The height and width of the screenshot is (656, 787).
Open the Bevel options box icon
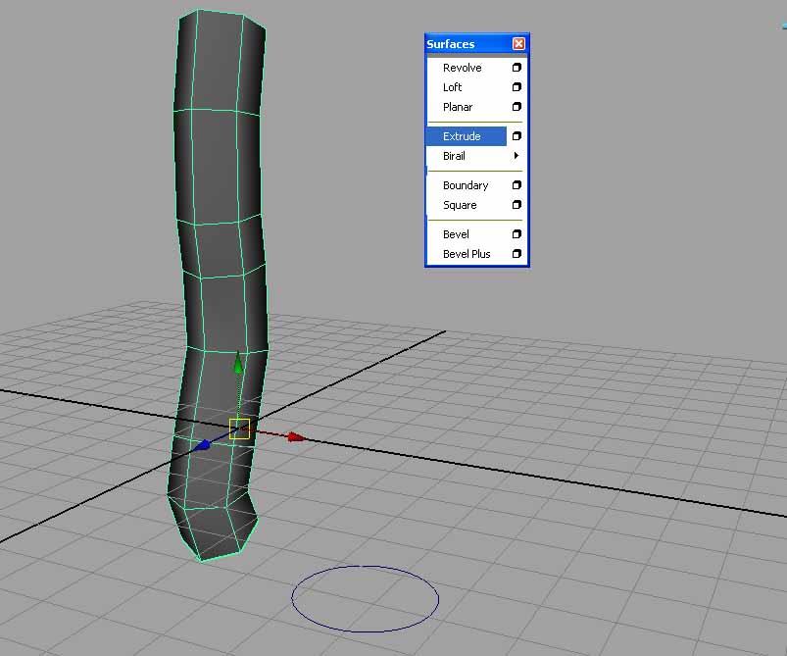point(516,234)
